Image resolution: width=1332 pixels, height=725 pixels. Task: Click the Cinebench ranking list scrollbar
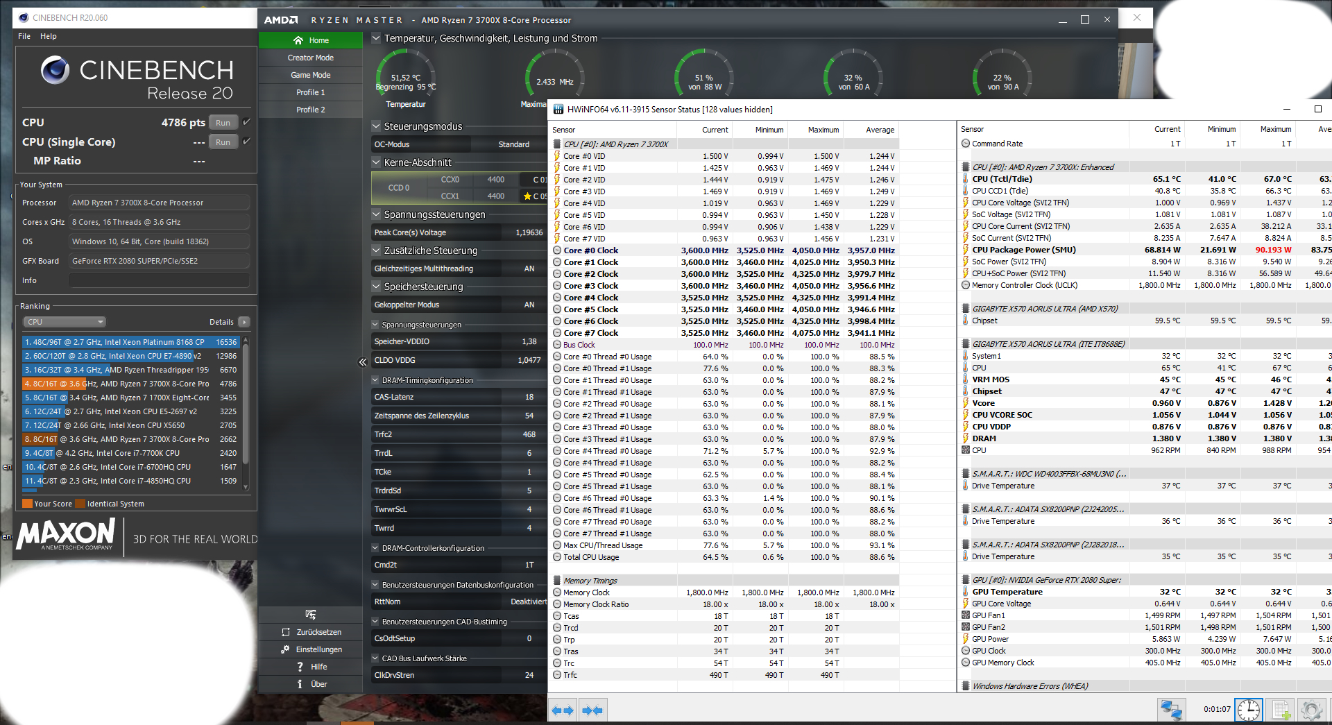(246, 413)
